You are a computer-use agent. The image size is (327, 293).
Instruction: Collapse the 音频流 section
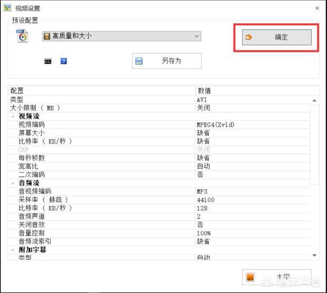pos(13,183)
